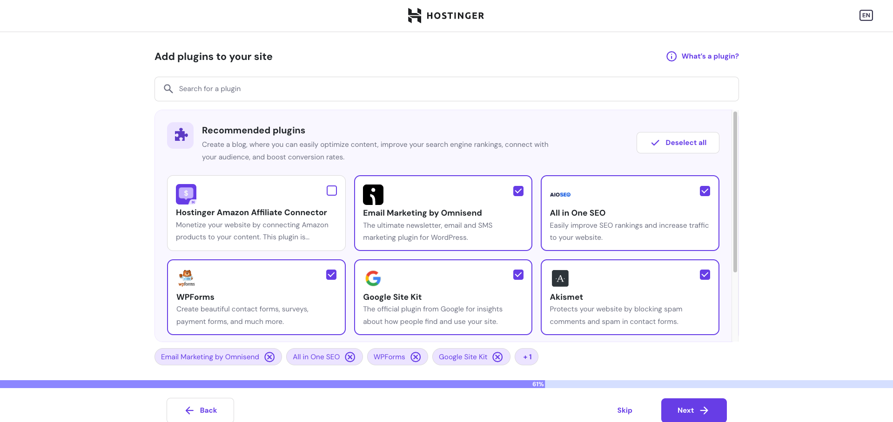Click the Akismet plugin icon
893x422 pixels.
click(x=560, y=278)
